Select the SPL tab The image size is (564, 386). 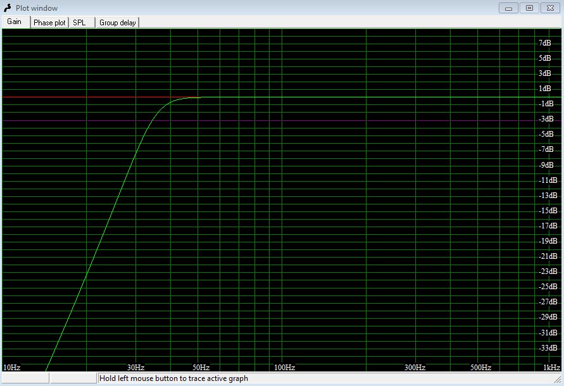click(x=82, y=22)
